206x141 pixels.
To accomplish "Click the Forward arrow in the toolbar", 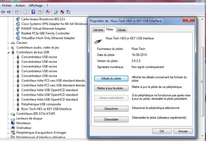I will 9,12.
